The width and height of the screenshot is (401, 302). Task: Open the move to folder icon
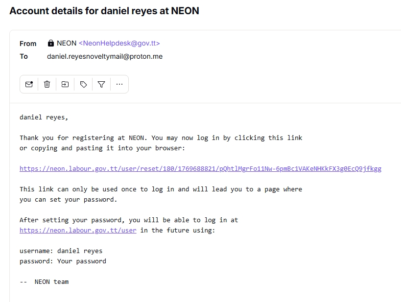(x=65, y=84)
